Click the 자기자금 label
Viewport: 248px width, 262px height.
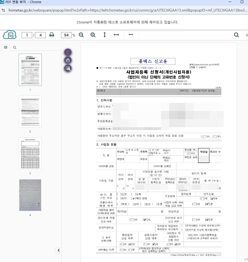(x=122, y=212)
